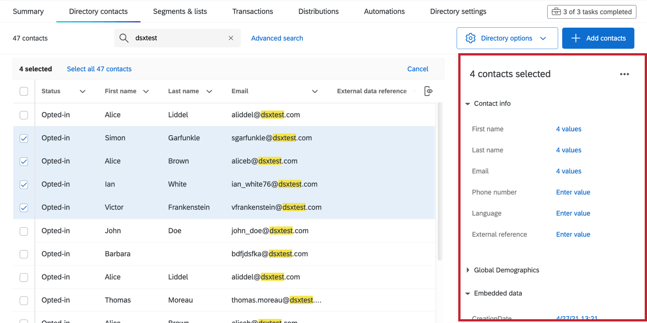Click into the dsxtest search field

click(x=177, y=38)
